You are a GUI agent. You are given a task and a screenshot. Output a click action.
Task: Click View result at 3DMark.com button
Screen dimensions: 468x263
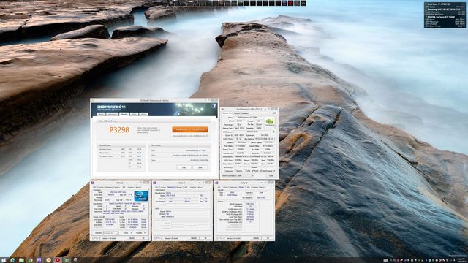pyautogui.click(x=190, y=129)
